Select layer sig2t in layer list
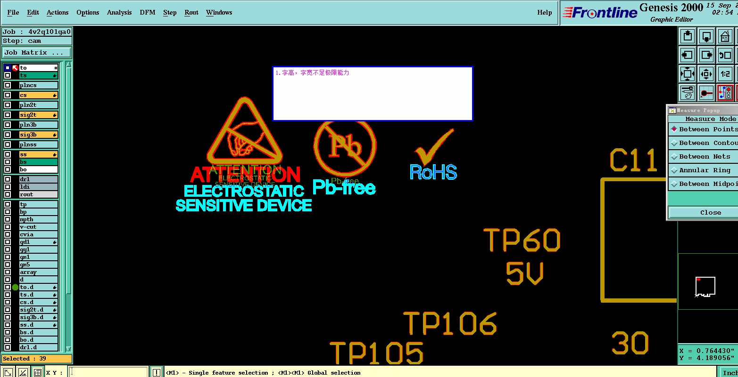The image size is (738, 377). 38,115
